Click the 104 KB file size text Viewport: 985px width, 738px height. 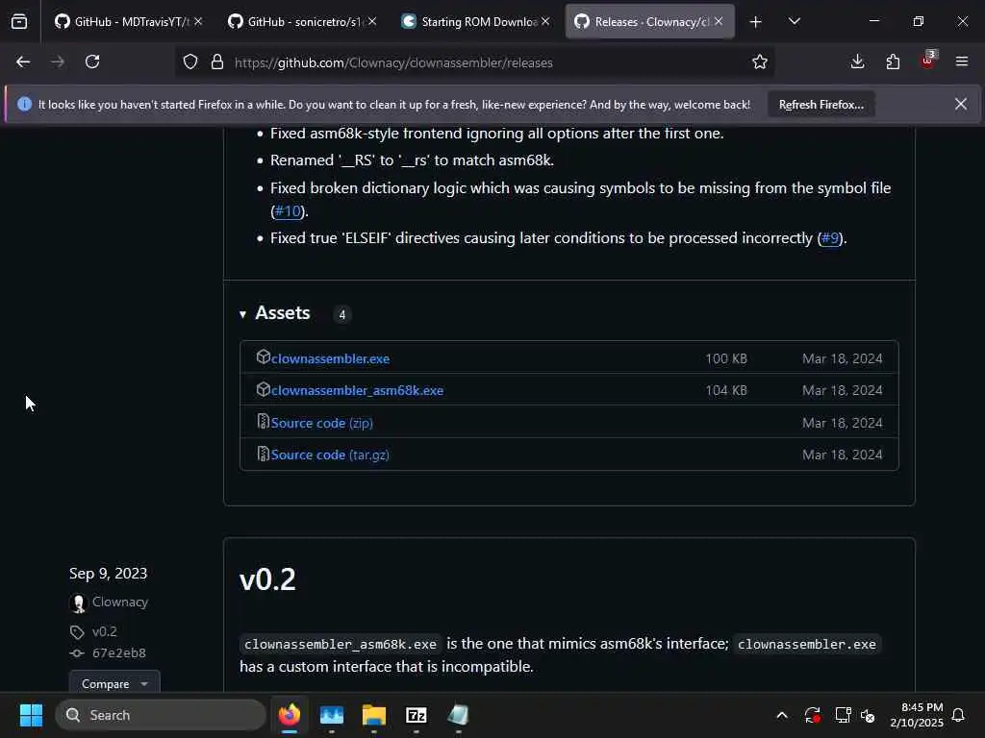tap(726, 390)
